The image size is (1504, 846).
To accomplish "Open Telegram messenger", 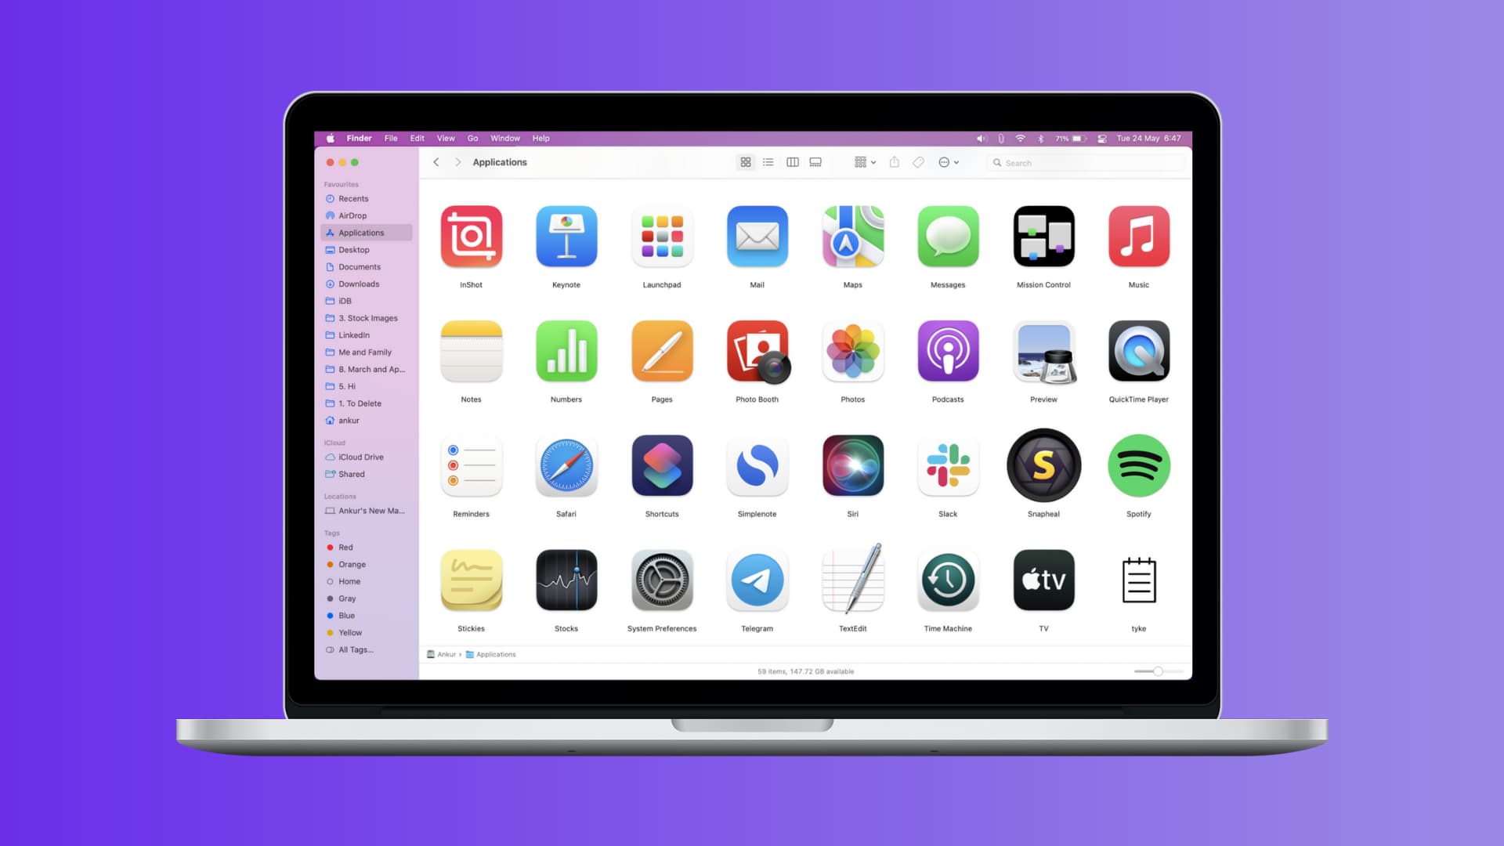I will pos(757,580).
